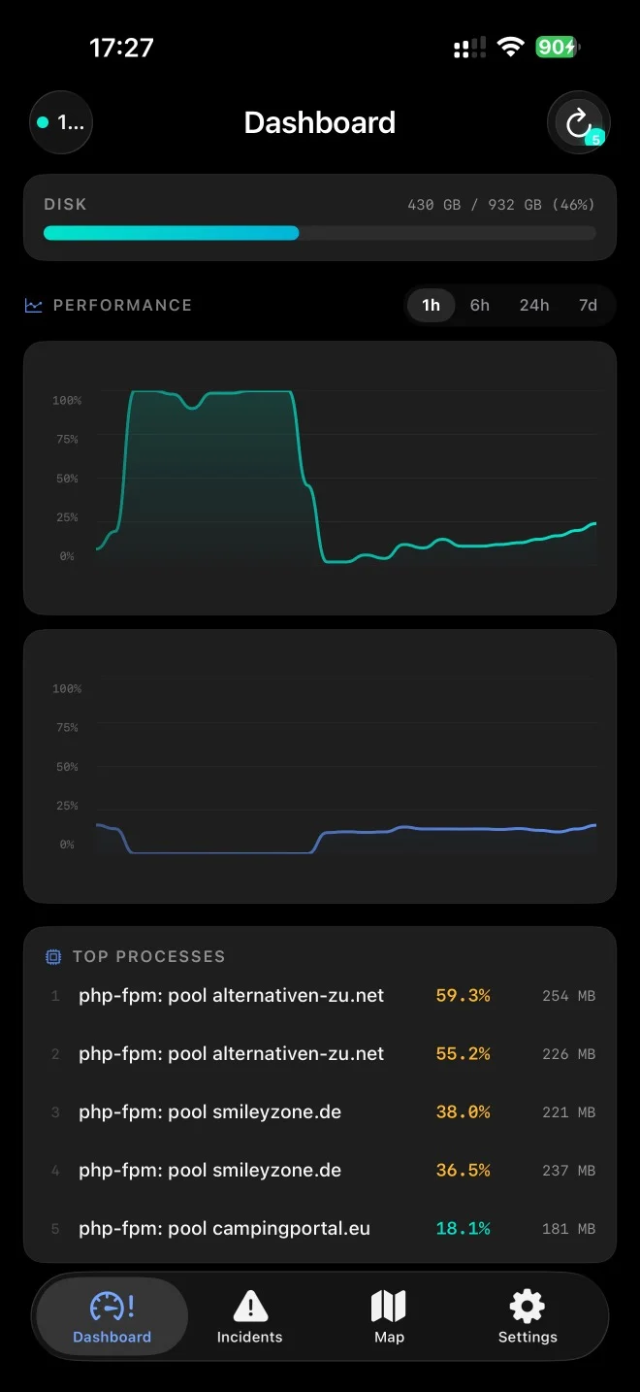Screen dimensions: 640x1392
Task: Expand the DISK usage card
Action: click(320, 217)
